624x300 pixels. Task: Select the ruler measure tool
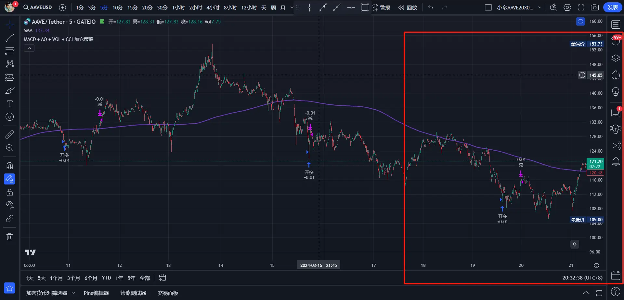10,134
